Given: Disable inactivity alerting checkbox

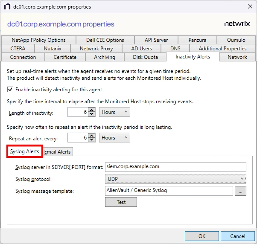Looking at the screenshot, I should tap(10, 90).
